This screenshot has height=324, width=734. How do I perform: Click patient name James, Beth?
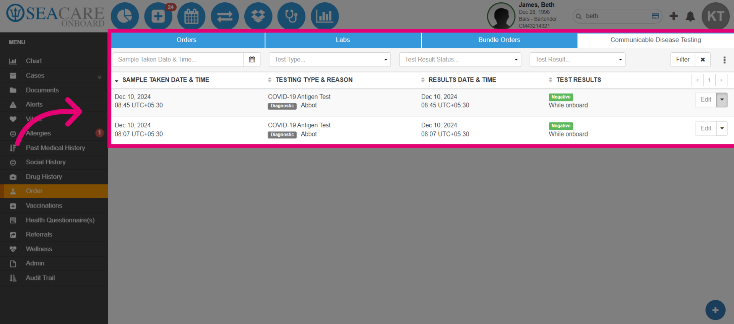(536, 5)
